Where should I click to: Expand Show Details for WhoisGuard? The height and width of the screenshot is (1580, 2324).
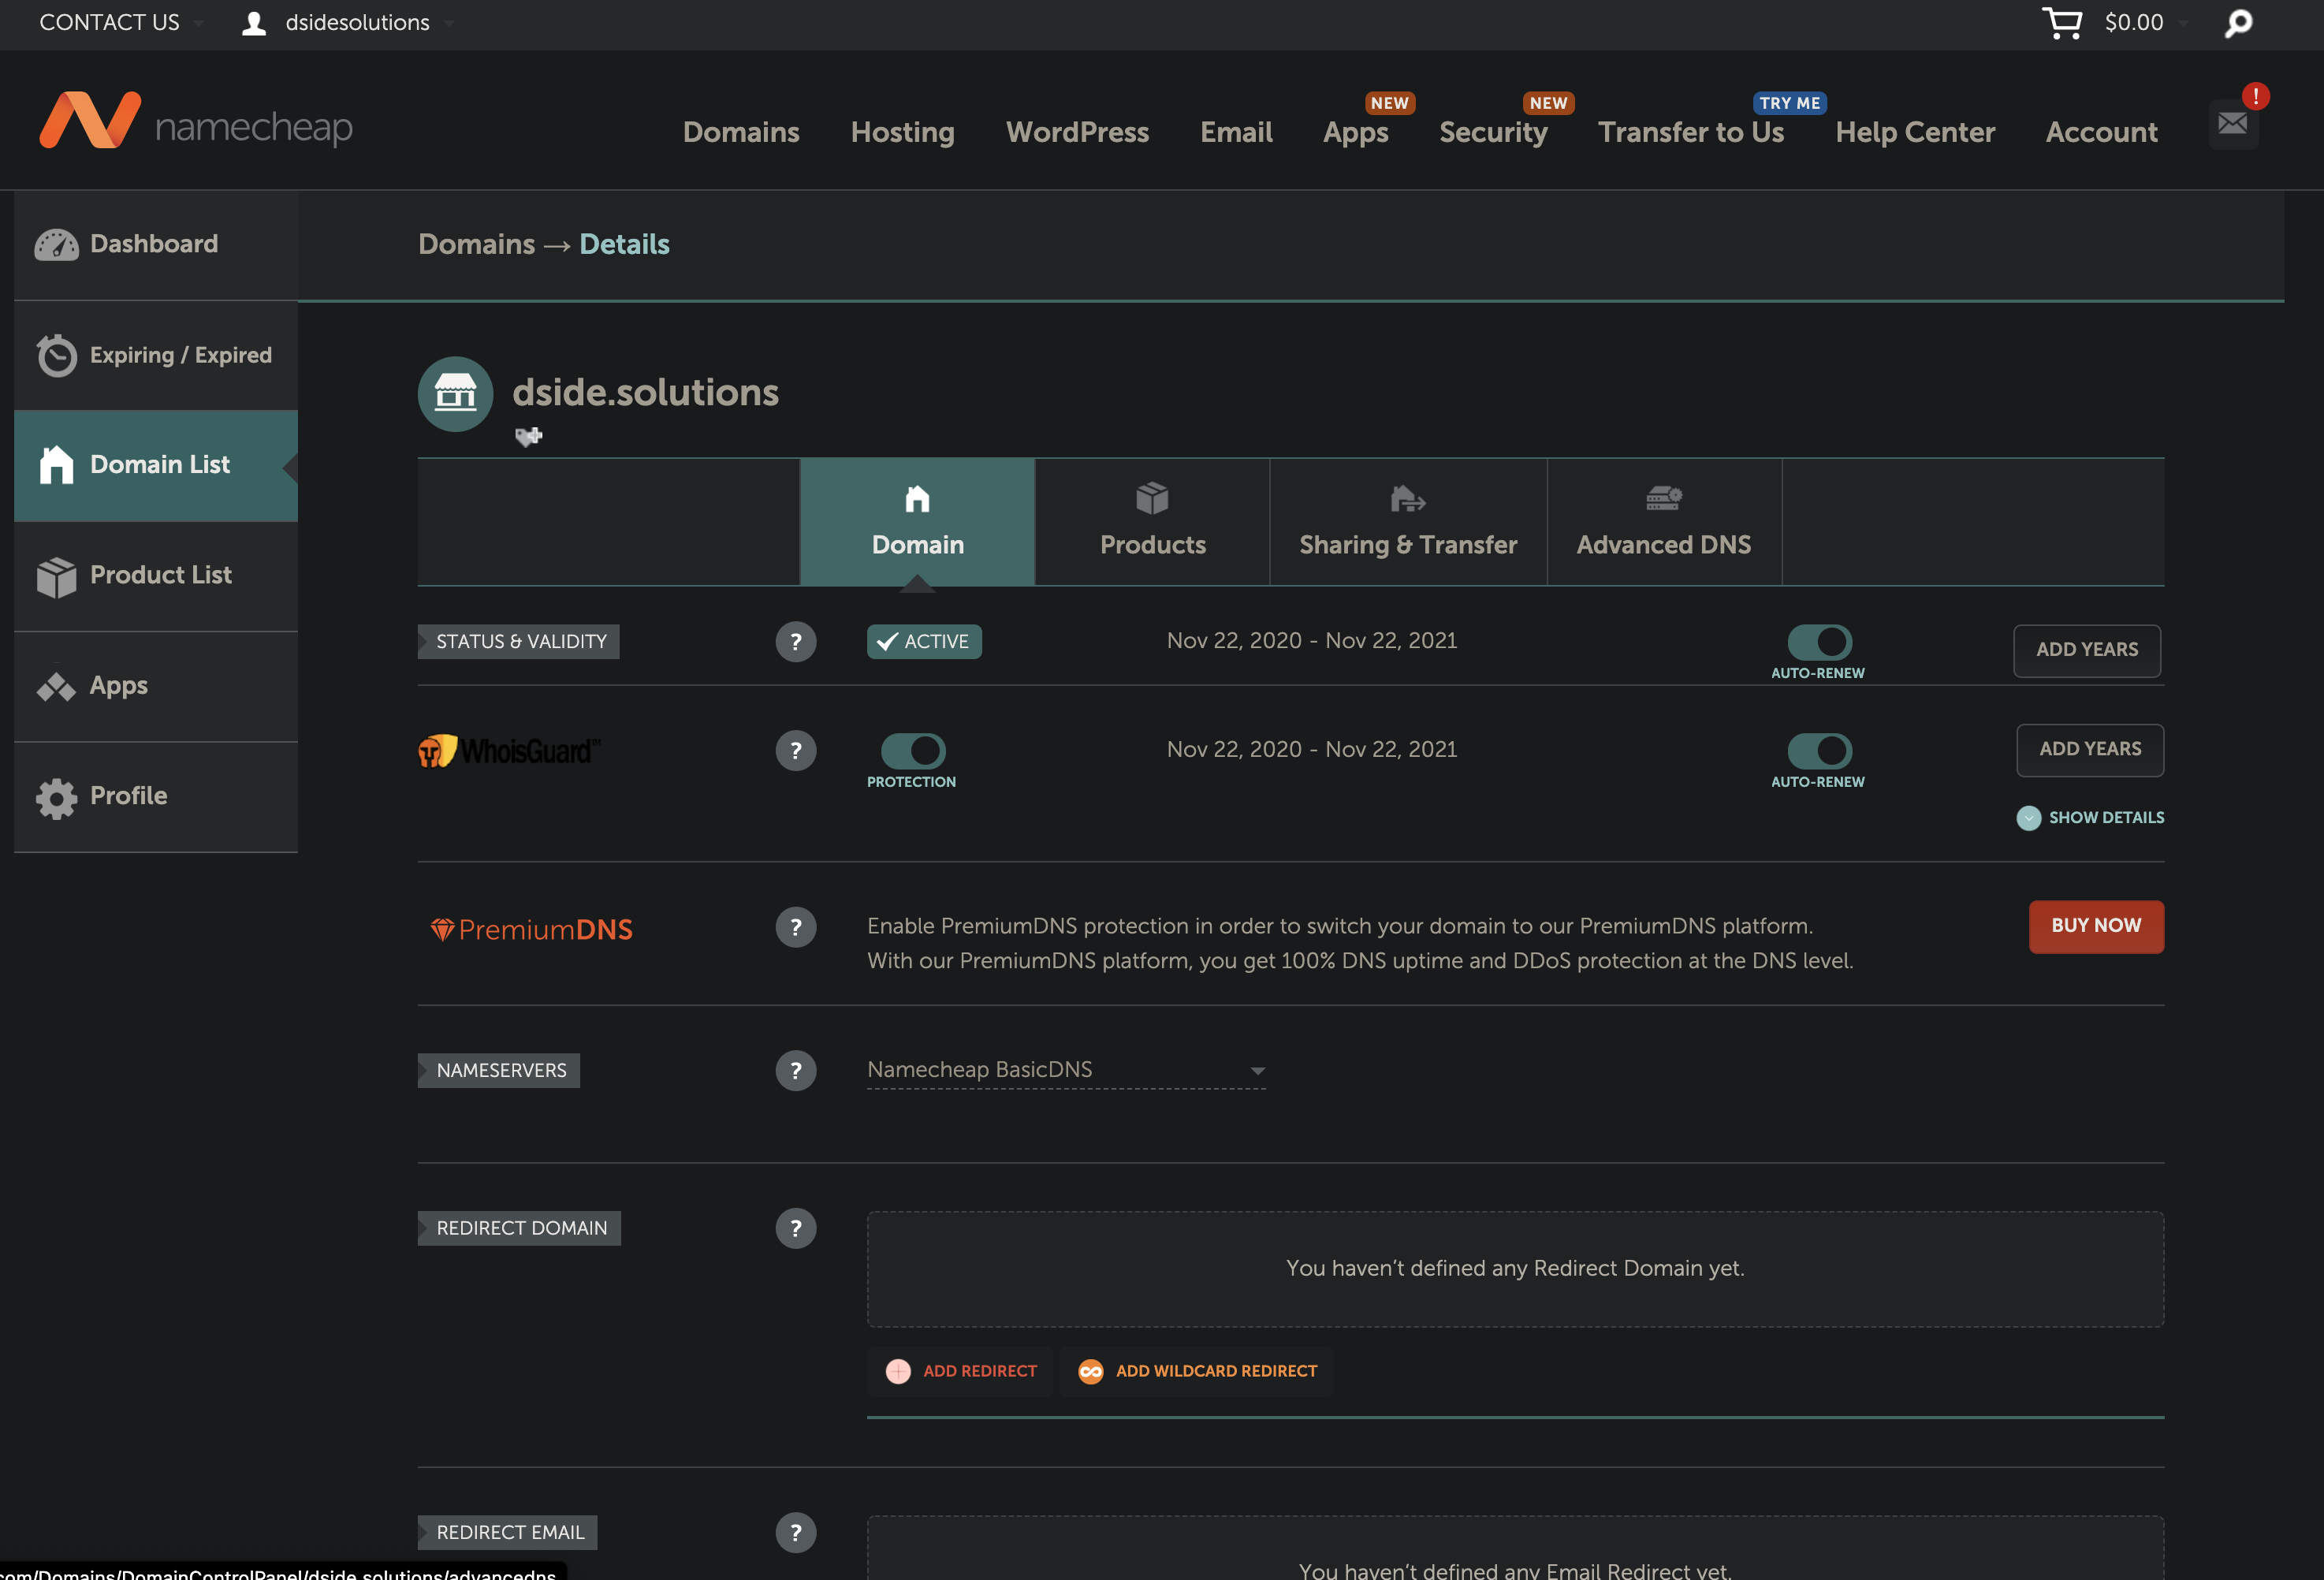point(2090,818)
